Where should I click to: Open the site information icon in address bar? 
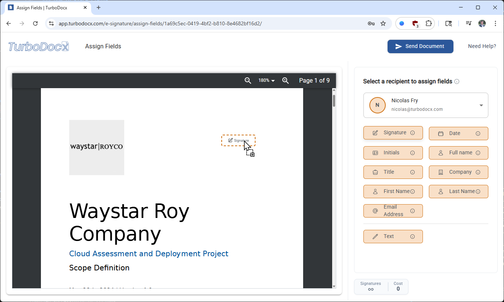(x=52, y=23)
